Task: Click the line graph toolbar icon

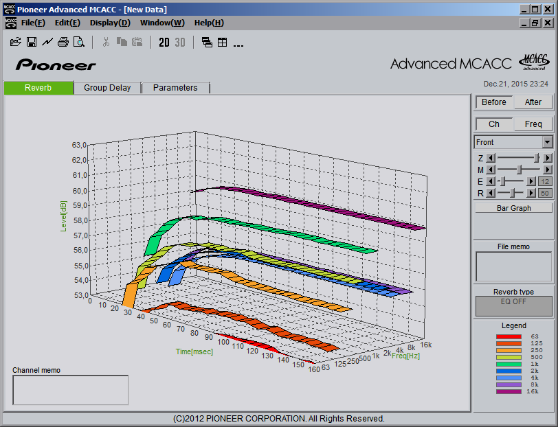Action: point(47,42)
